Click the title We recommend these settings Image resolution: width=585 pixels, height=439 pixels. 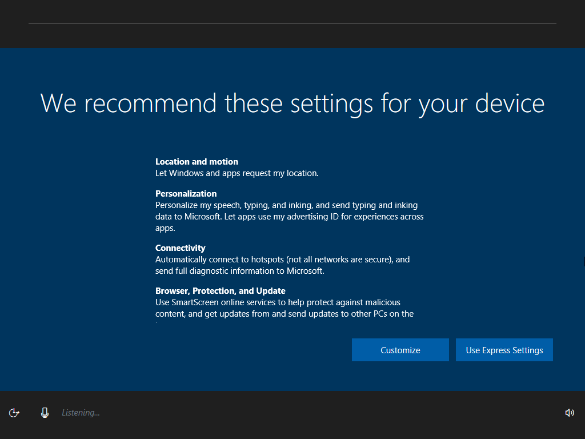click(292, 103)
